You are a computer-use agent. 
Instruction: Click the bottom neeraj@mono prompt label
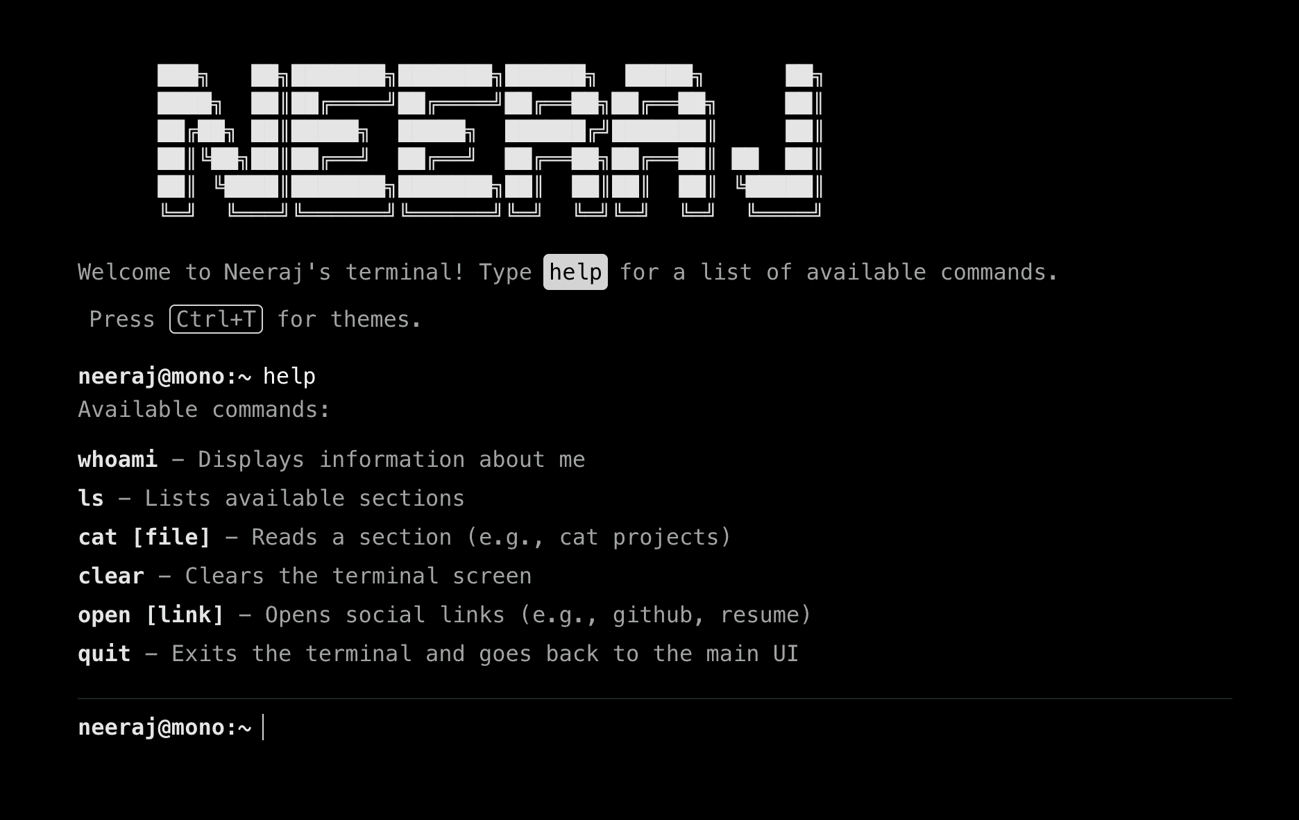pos(165,727)
